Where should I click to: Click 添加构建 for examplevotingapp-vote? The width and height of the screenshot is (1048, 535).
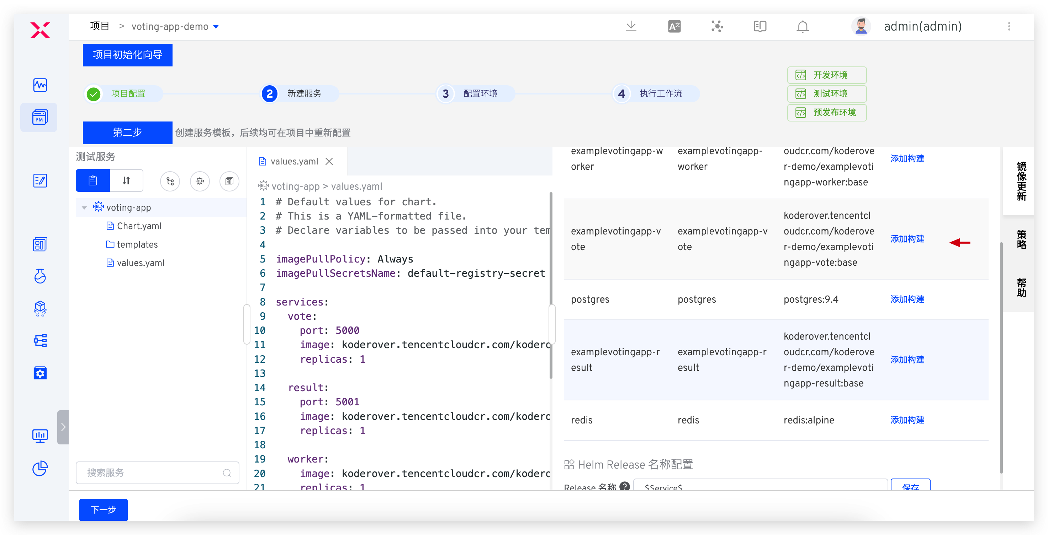click(x=907, y=239)
